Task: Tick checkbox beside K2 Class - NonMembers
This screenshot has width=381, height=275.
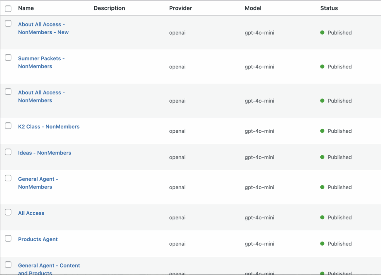Action: click(8, 126)
